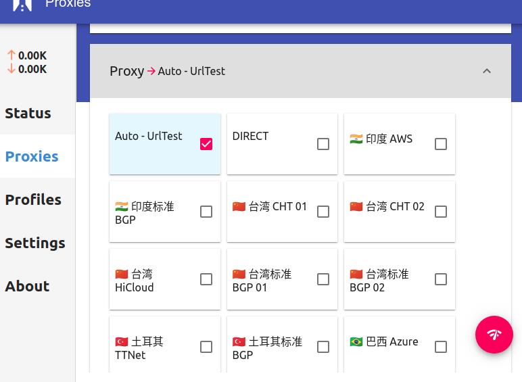Open the Profiles section

point(33,199)
